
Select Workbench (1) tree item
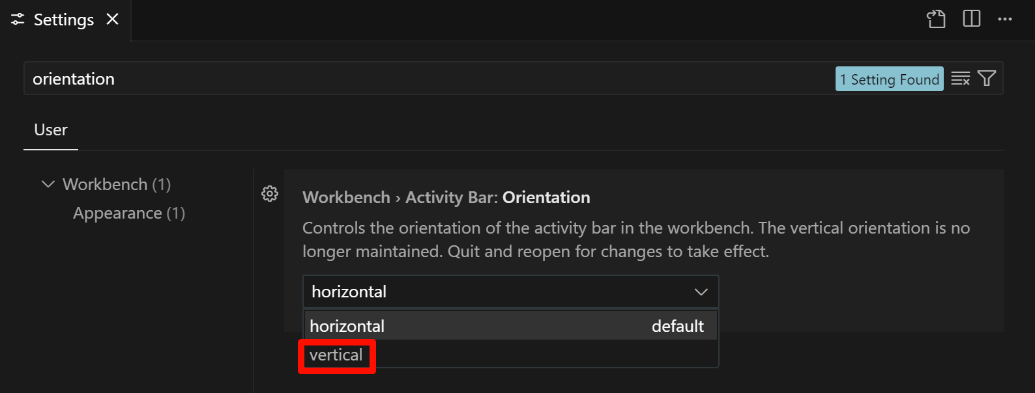(x=117, y=184)
